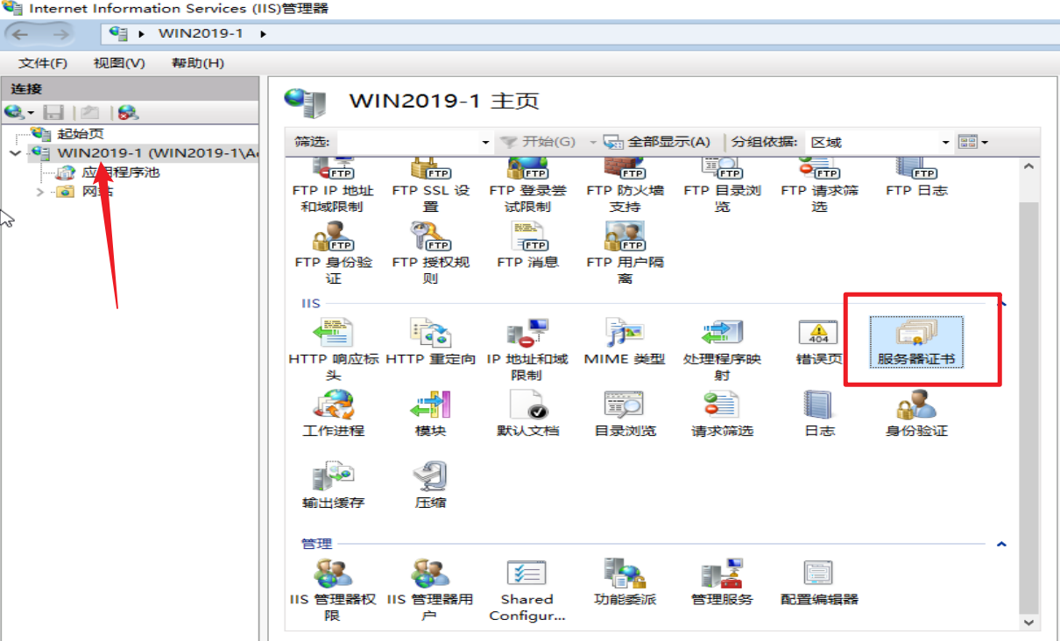Open 功能委派 feature
This screenshot has width=1060, height=641.
[625, 583]
